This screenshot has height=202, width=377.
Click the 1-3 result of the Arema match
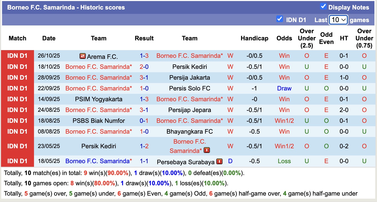144,56
